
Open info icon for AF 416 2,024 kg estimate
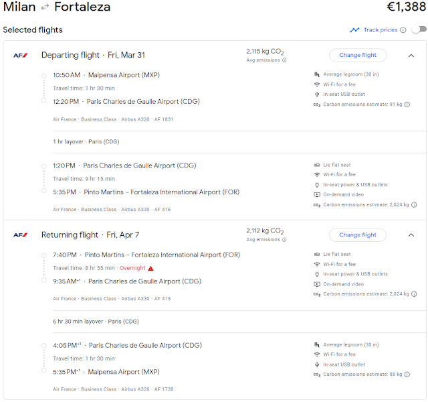414,204
